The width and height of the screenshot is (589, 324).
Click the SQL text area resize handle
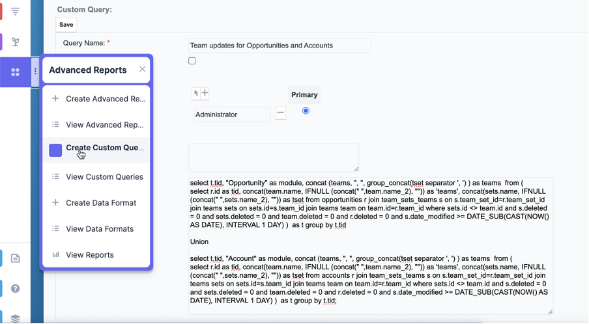tap(551, 312)
